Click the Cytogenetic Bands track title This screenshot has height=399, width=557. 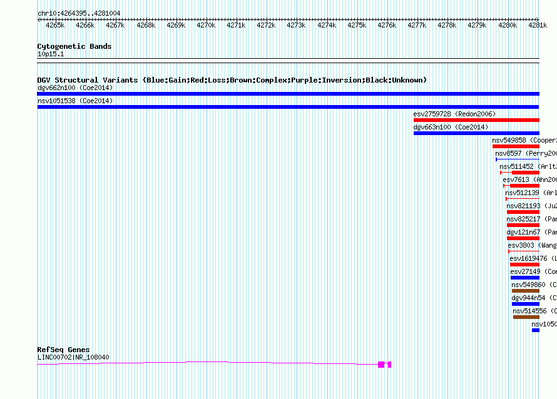pos(74,46)
